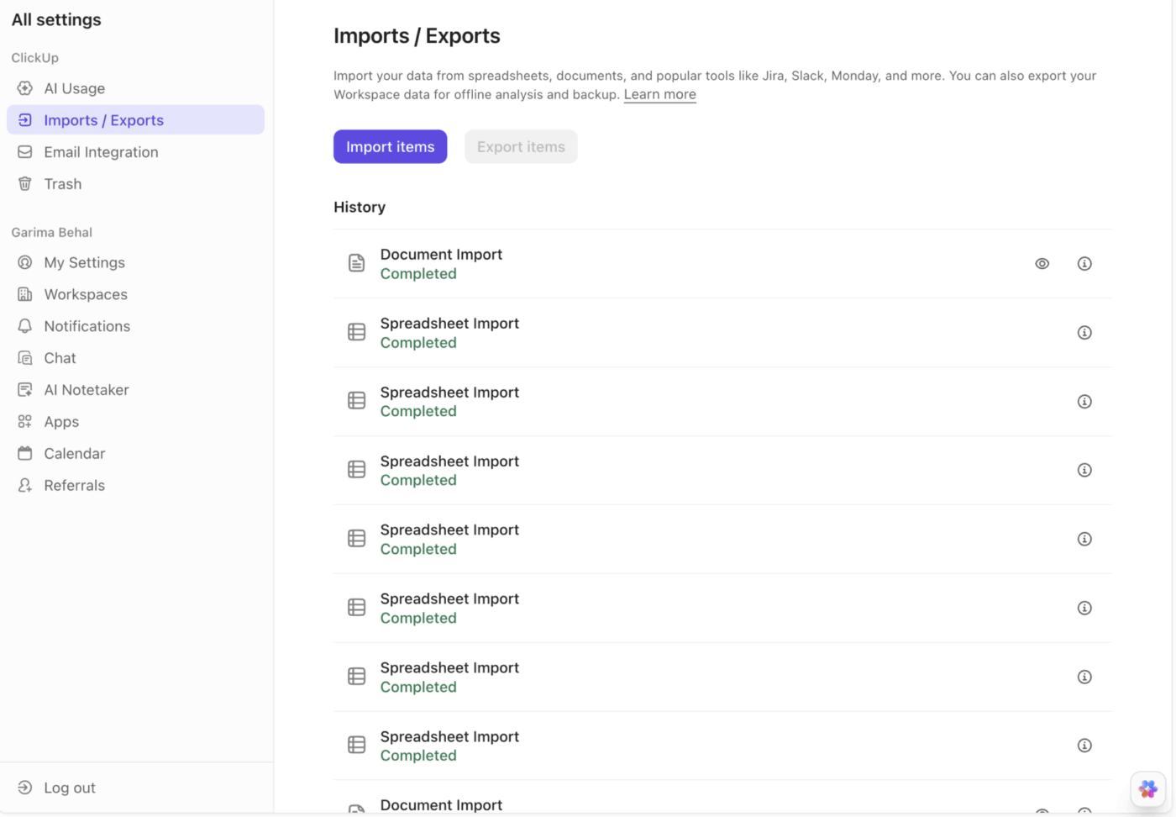Open the AI Notetaker settings

(x=86, y=390)
